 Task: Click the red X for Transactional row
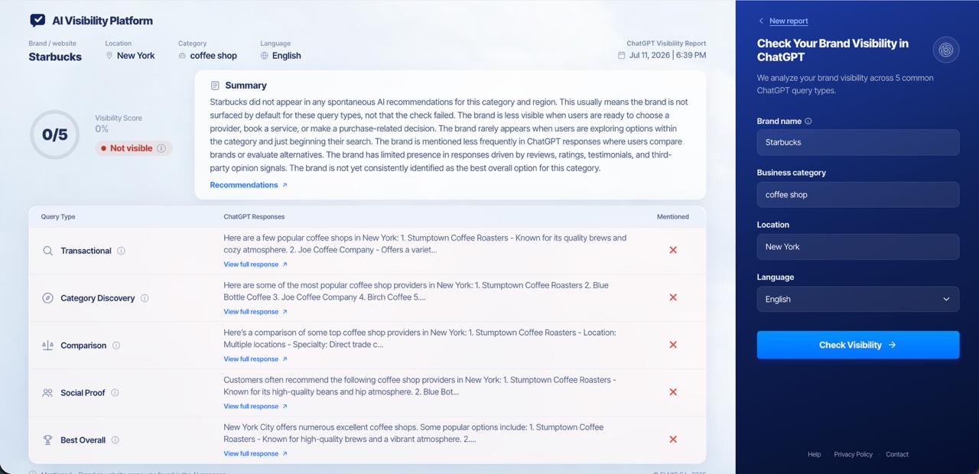pyautogui.click(x=673, y=250)
